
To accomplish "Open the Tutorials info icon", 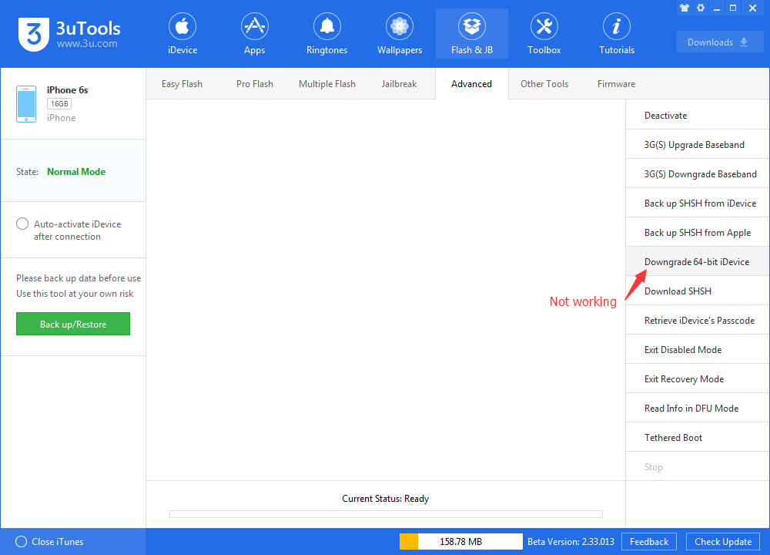I will coord(617,26).
